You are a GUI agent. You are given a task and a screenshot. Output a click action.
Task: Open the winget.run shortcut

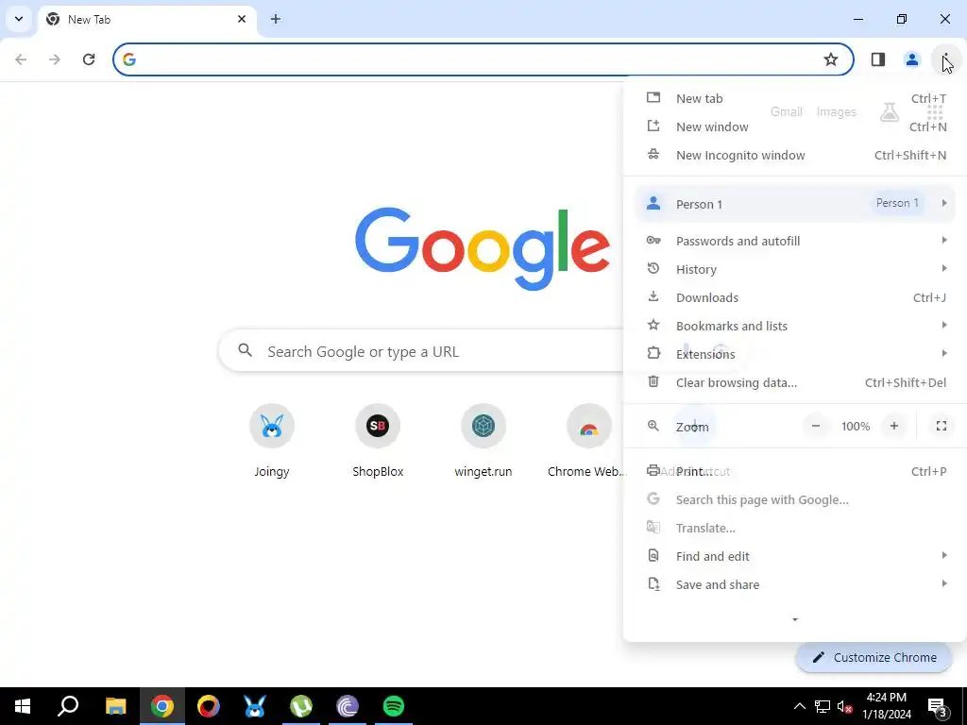[x=483, y=442]
